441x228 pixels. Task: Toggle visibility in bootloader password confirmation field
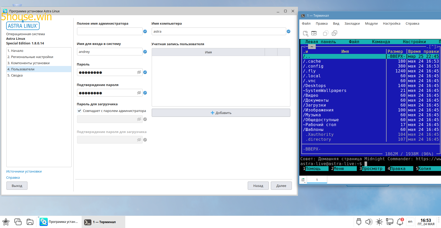pos(139,140)
